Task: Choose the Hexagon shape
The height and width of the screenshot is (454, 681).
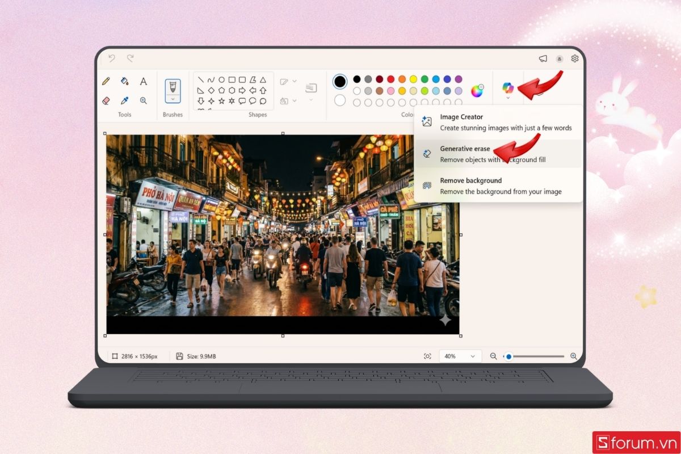Action: tap(232, 90)
